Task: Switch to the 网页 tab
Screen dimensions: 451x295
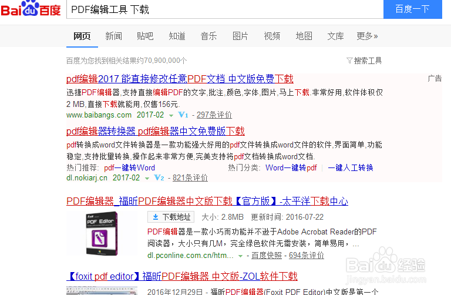Action: click(82, 36)
